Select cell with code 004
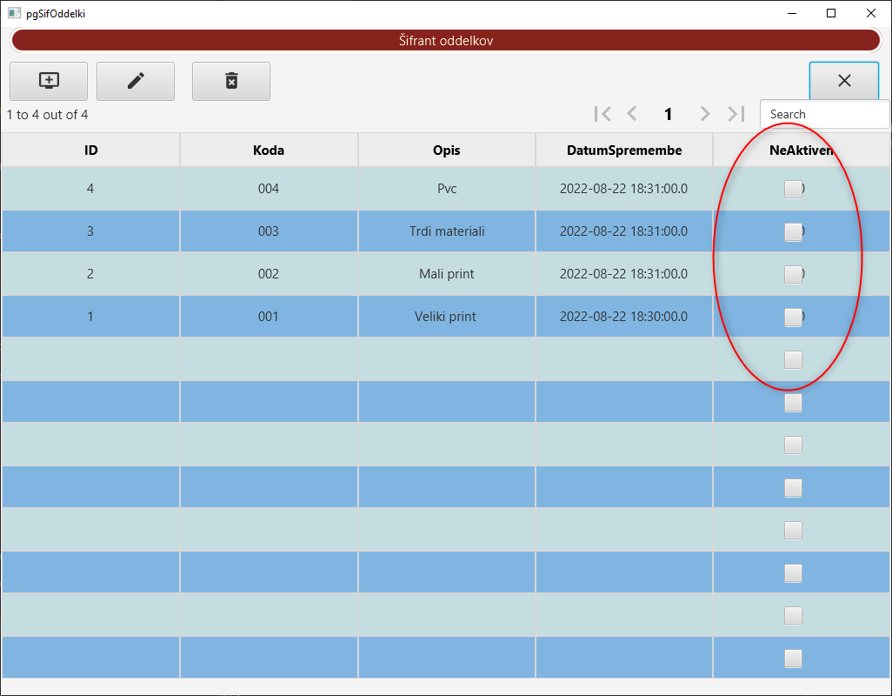The width and height of the screenshot is (892, 696). click(x=269, y=189)
